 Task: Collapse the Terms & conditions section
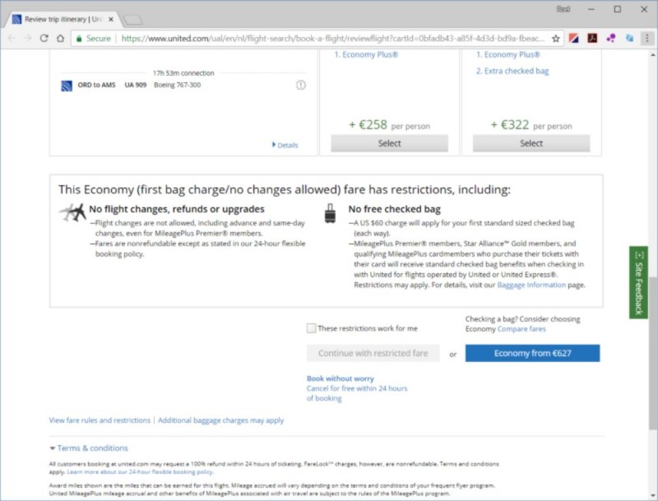[88, 448]
